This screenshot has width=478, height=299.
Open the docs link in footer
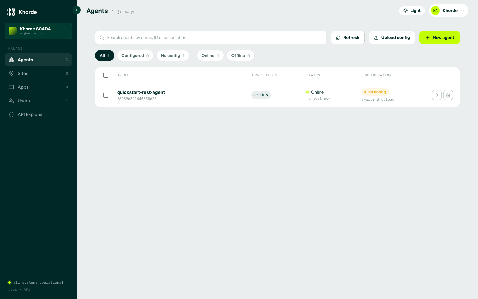tap(13, 289)
